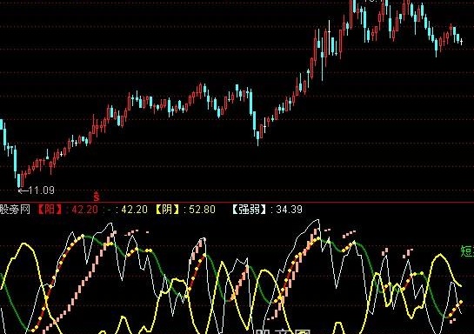Click the white 42.20 value after dashes
This screenshot has height=334, width=474.
click(x=134, y=210)
